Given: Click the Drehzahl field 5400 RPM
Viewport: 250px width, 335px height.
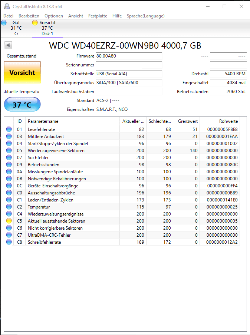Looking at the screenshot, I should click(228, 74).
